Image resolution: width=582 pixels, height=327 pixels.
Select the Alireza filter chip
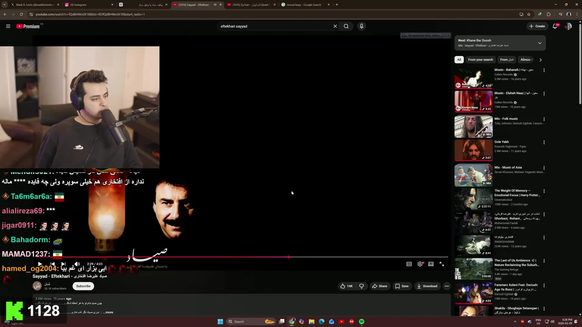[x=526, y=59]
